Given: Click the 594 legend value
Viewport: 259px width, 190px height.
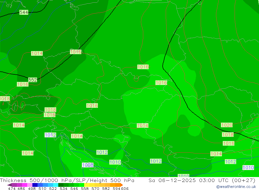Looking at the screenshot, I should pyautogui.click(x=117, y=188).
